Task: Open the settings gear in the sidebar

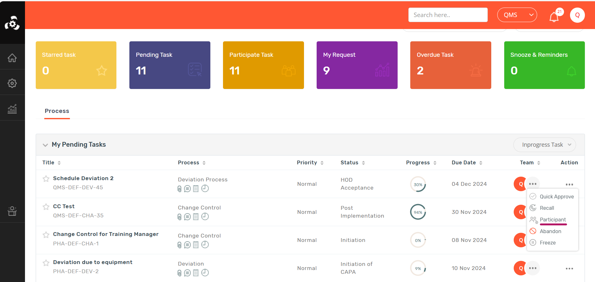Action: click(12, 83)
